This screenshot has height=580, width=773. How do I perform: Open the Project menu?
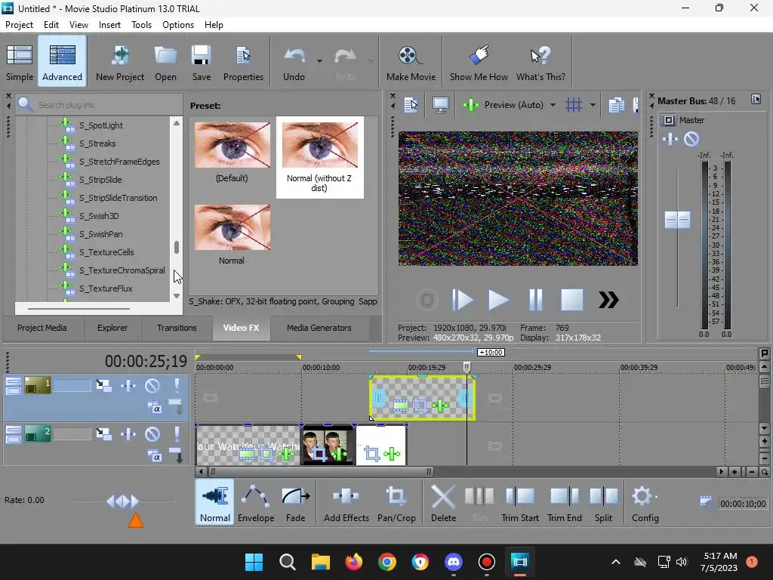(19, 25)
